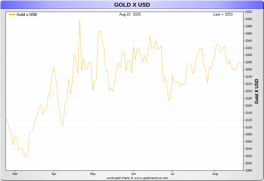Click the 3420 y-axis value
Image resolution: width=264 pixels, height=181 pixels.
[x=248, y=12]
